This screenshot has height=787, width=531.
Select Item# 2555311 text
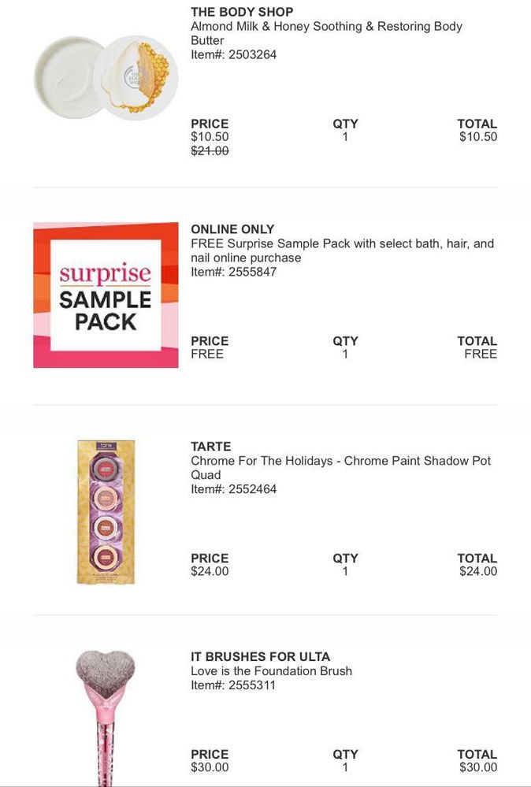(233, 685)
